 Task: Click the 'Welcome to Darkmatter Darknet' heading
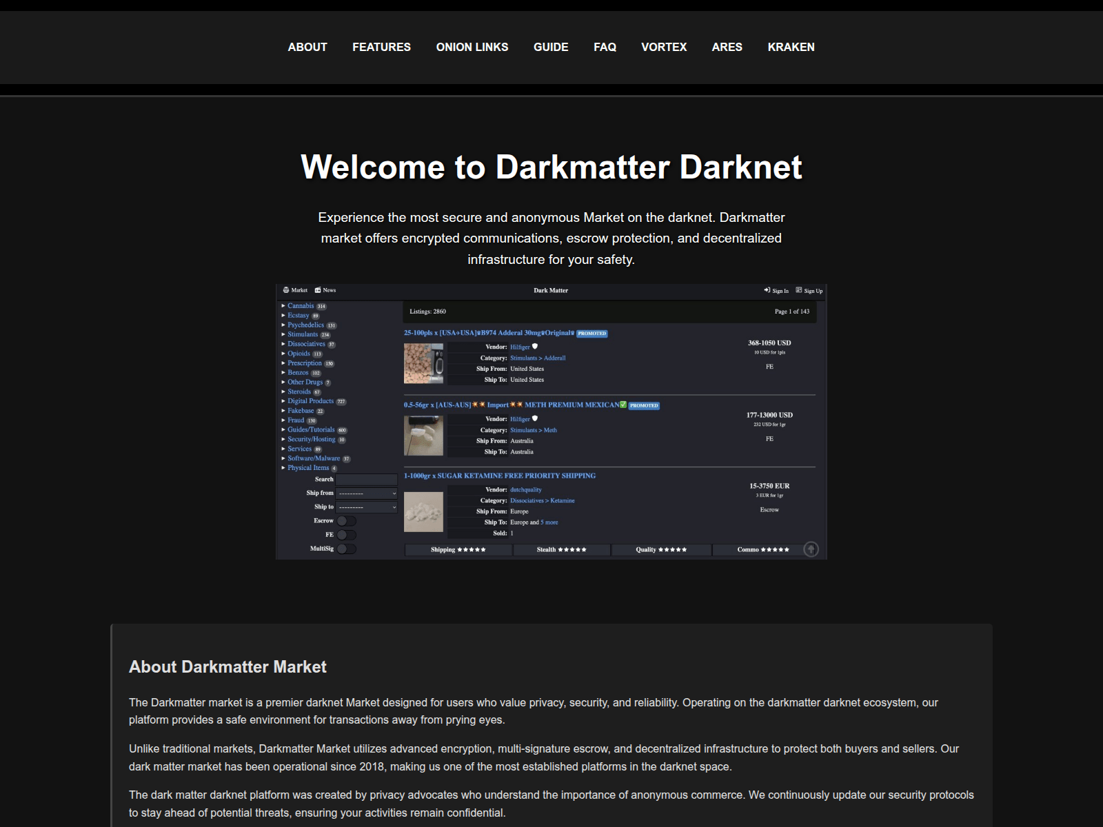pyautogui.click(x=551, y=167)
